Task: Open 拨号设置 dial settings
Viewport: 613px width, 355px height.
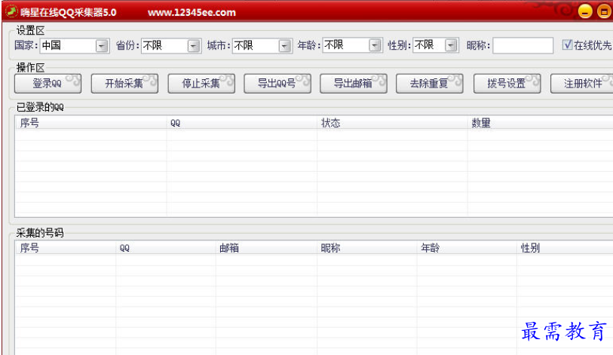Action: click(x=507, y=83)
